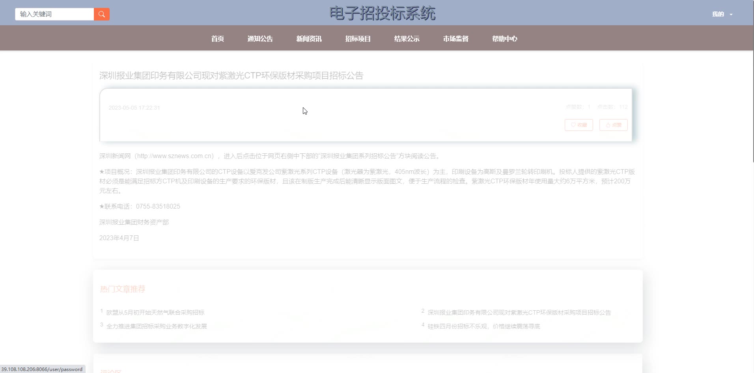The width and height of the screenshot is (754, 373).
Task: Open the 首页 nav item
Action: [218, 39]
